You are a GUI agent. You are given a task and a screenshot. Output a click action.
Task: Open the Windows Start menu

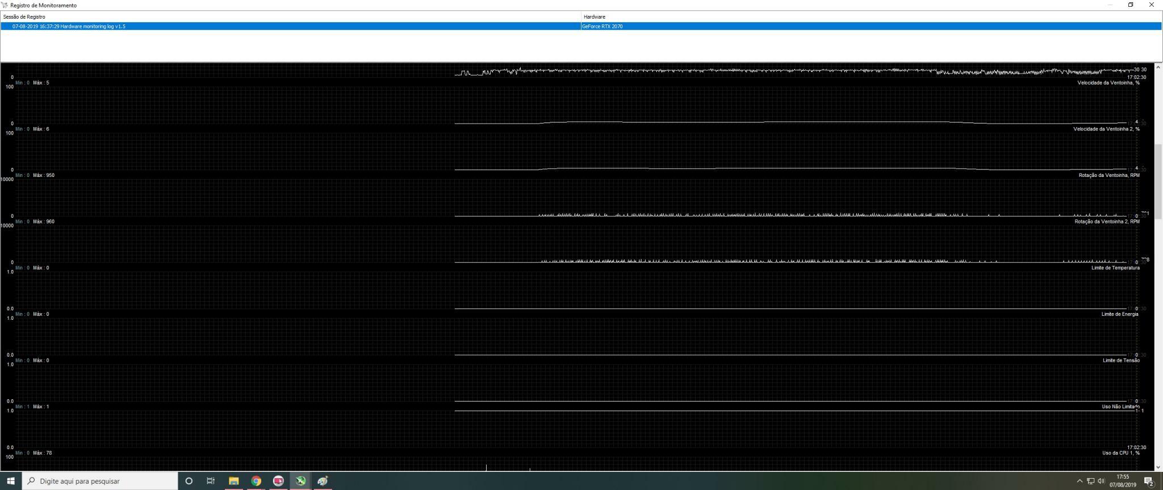point(10,481)
